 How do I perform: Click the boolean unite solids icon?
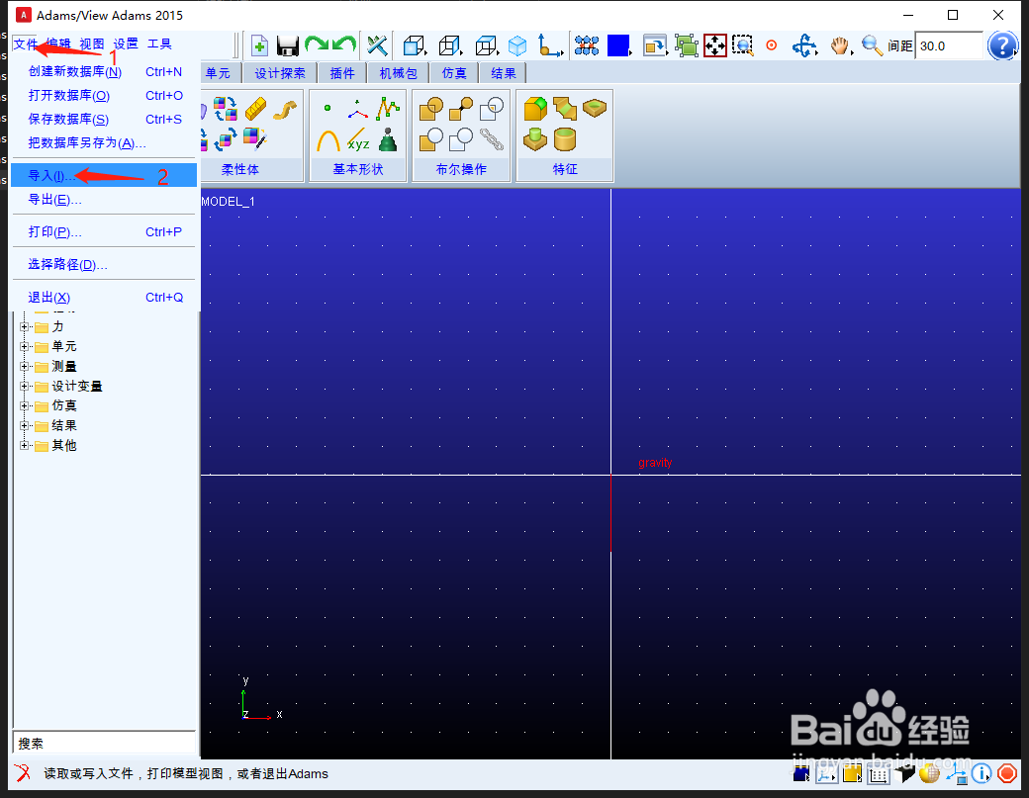[x=431, y=108]
